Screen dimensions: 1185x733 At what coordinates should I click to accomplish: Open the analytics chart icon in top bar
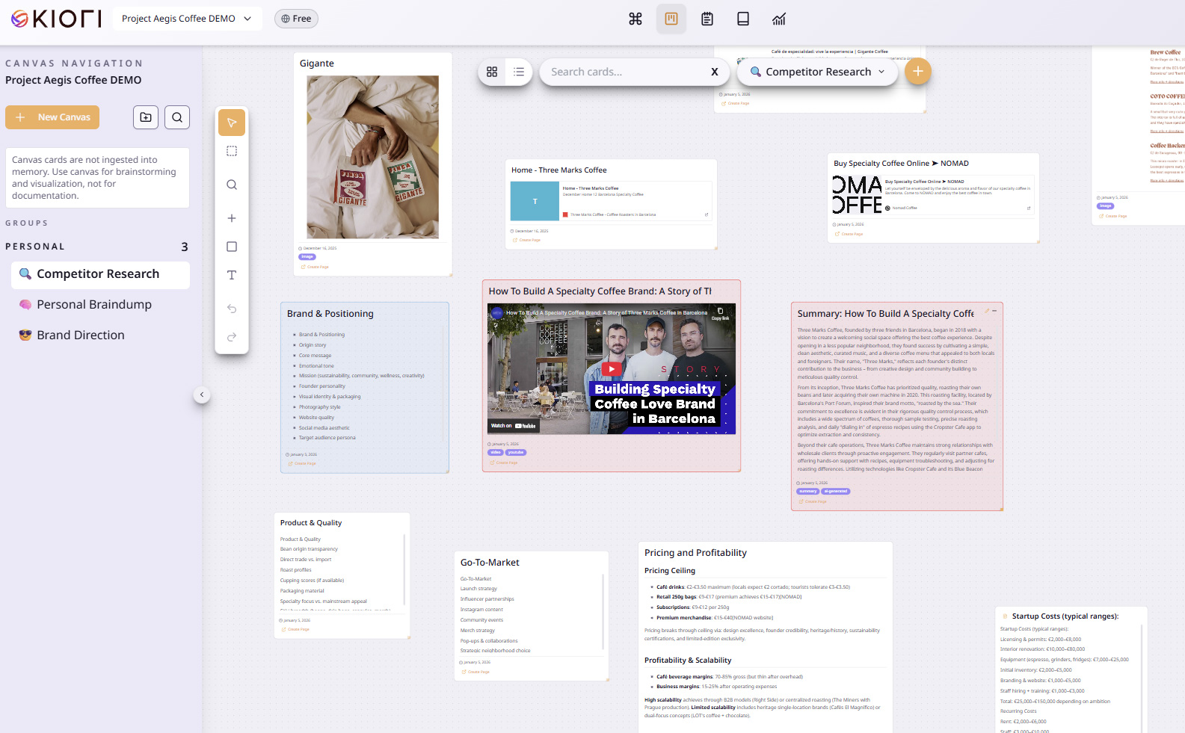click(x=779, y=19)
